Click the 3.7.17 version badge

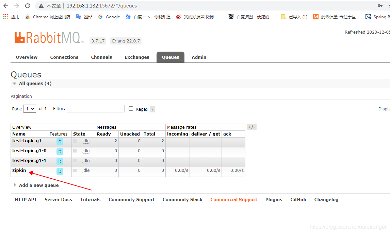tap(98, 41)
